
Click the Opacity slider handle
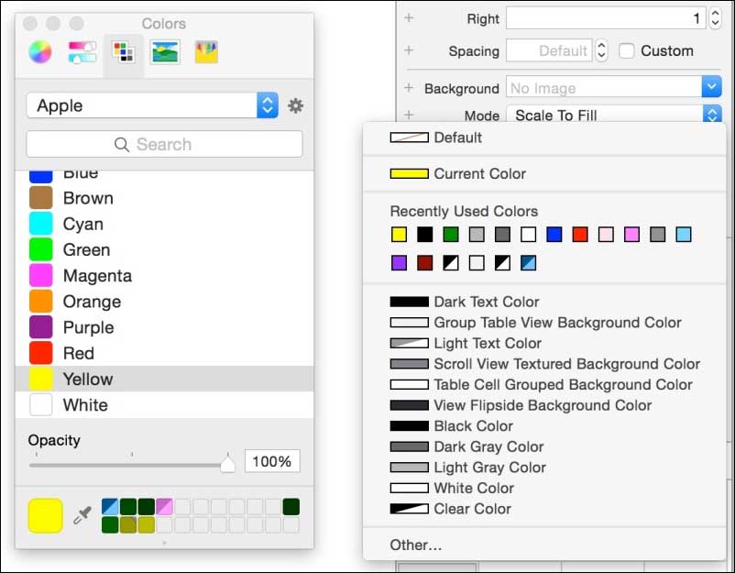pyautogui.click(x=228, y=464)
